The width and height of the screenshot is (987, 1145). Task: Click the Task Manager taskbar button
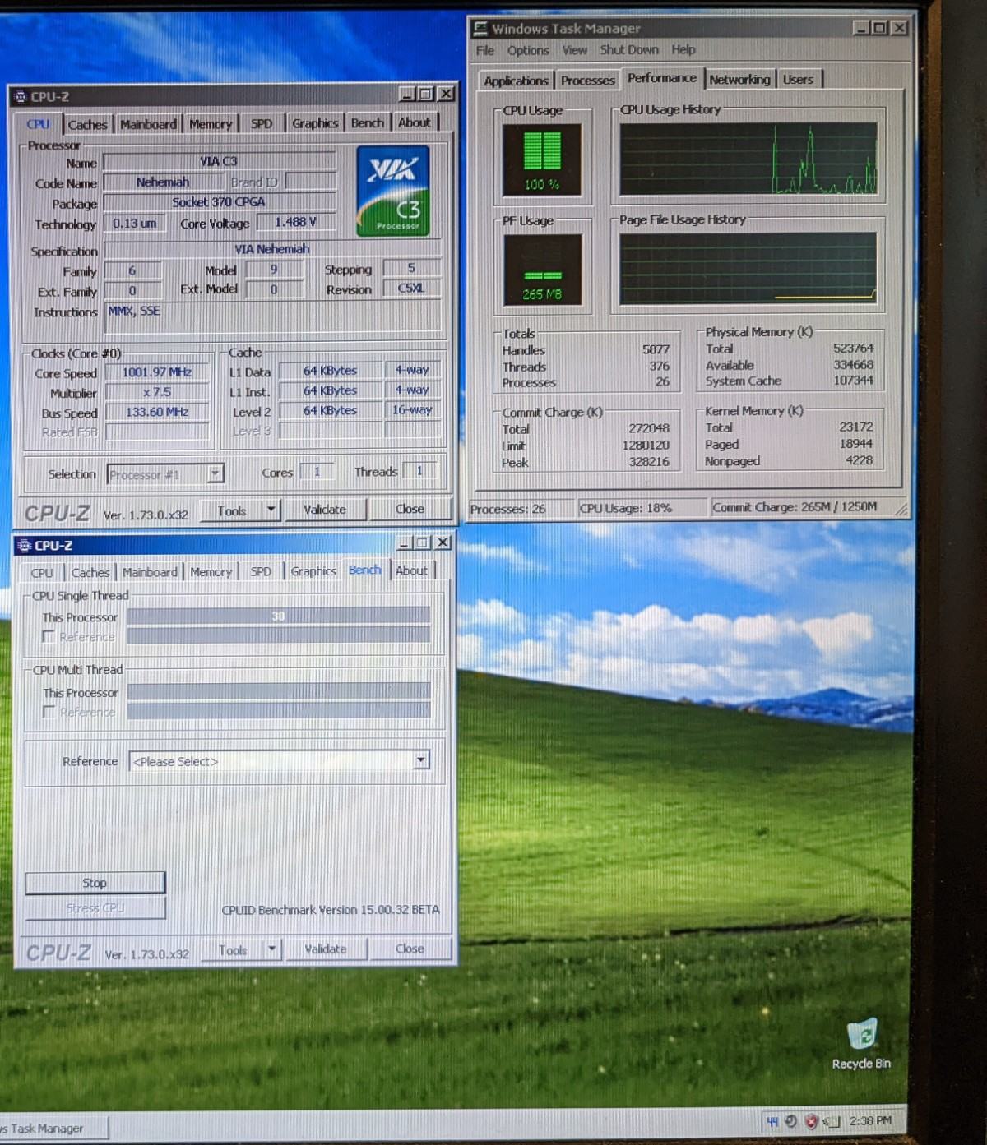click(x=53, y=1129)
